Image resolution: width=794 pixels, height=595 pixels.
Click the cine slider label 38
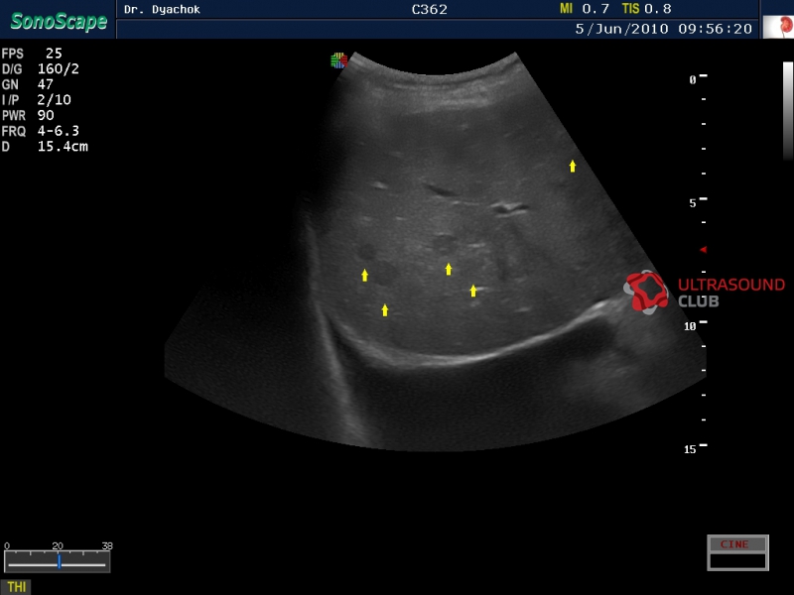click(107, 546)
